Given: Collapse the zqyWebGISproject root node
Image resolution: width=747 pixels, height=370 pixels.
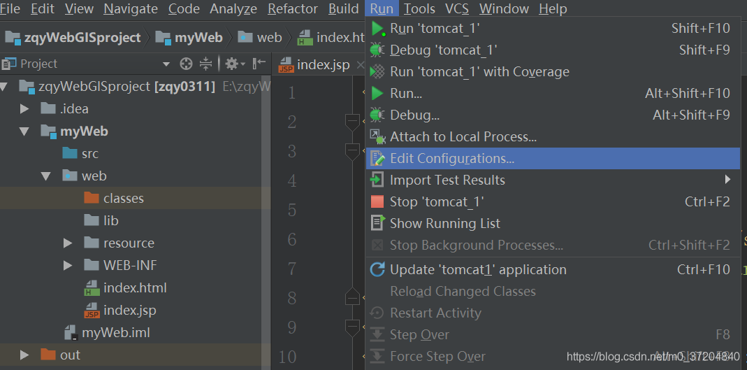Looking at the screenshot, I should [x=3, y=87].
